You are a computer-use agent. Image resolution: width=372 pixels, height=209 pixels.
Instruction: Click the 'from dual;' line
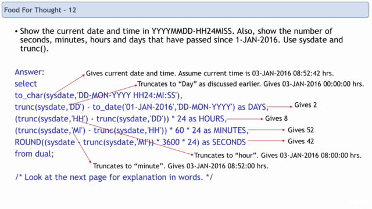34,154
